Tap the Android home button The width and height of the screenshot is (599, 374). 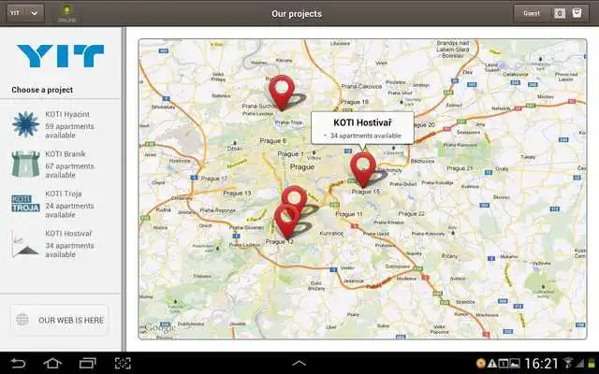point(52,363)
